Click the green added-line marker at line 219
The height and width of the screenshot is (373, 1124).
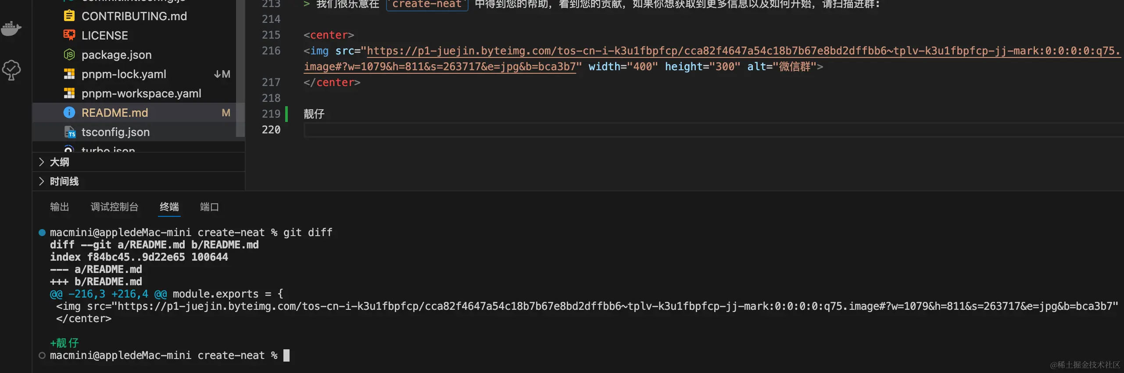coord(286,114)
